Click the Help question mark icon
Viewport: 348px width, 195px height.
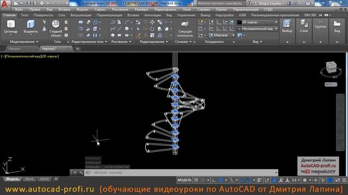tap(308, 3)
